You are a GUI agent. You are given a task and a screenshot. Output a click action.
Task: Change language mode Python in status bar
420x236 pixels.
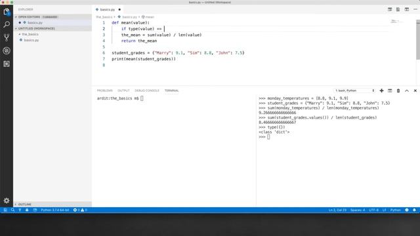(x=395, y=210)
